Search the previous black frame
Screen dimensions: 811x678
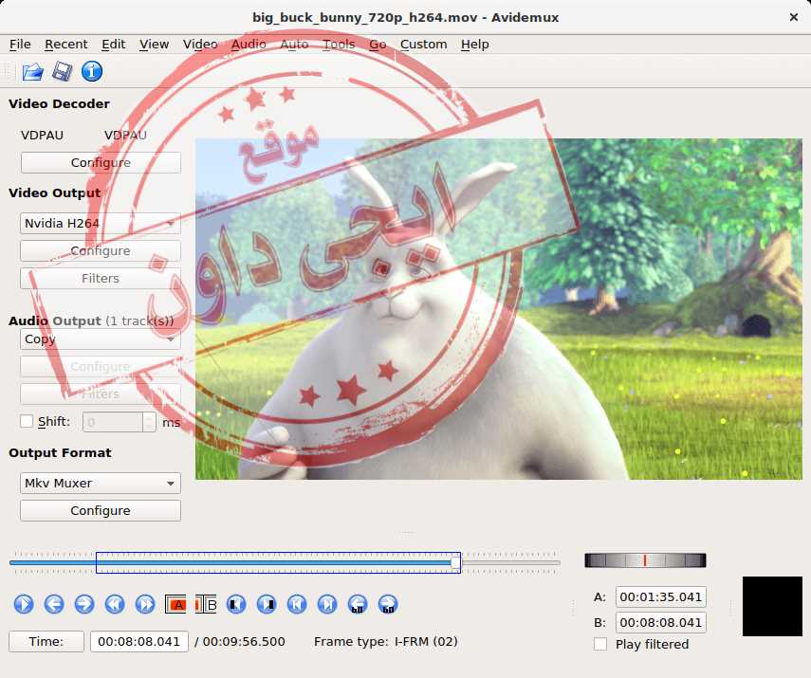pyautogui.click(x=236, y=604)
